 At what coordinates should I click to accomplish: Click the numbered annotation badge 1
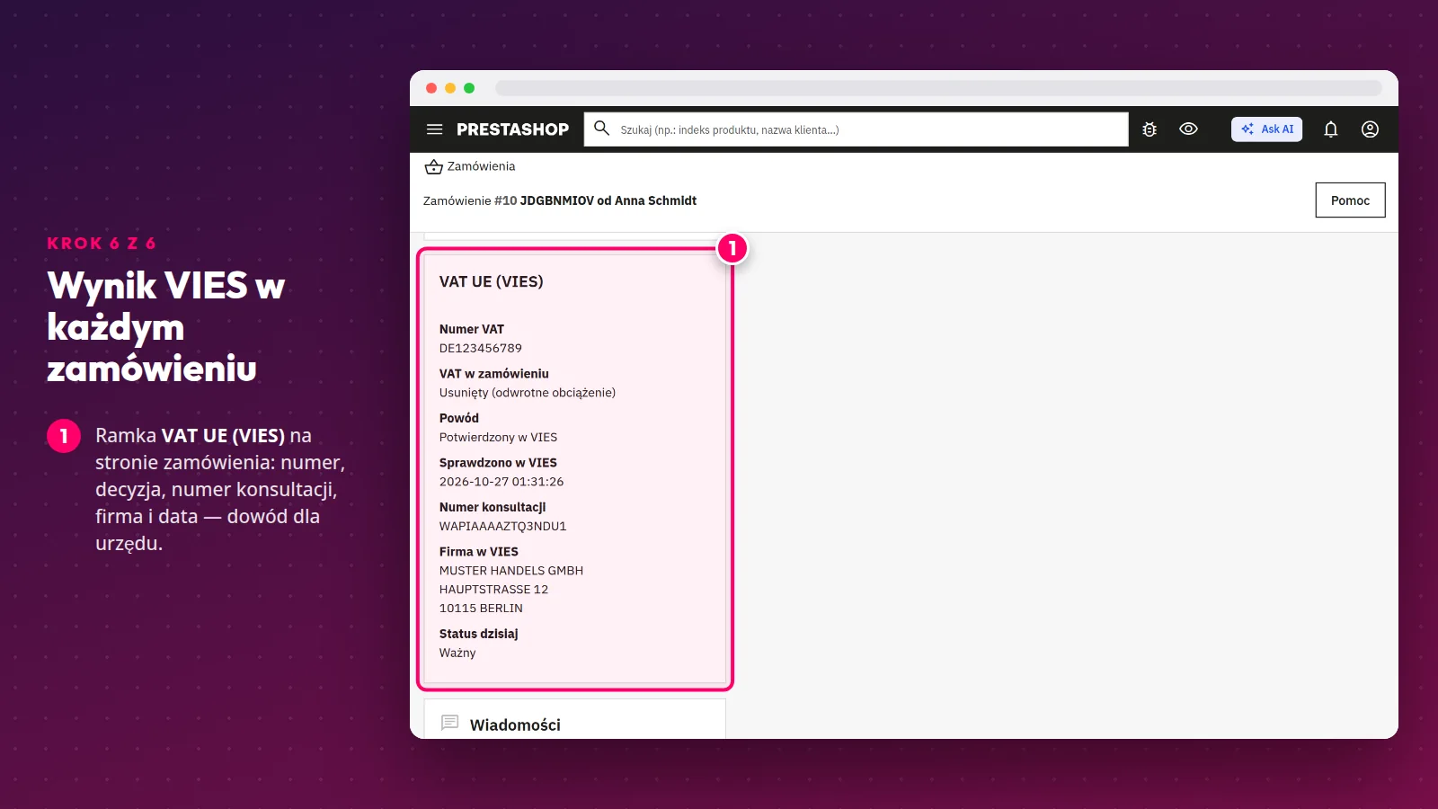click(x=732, y=248)
